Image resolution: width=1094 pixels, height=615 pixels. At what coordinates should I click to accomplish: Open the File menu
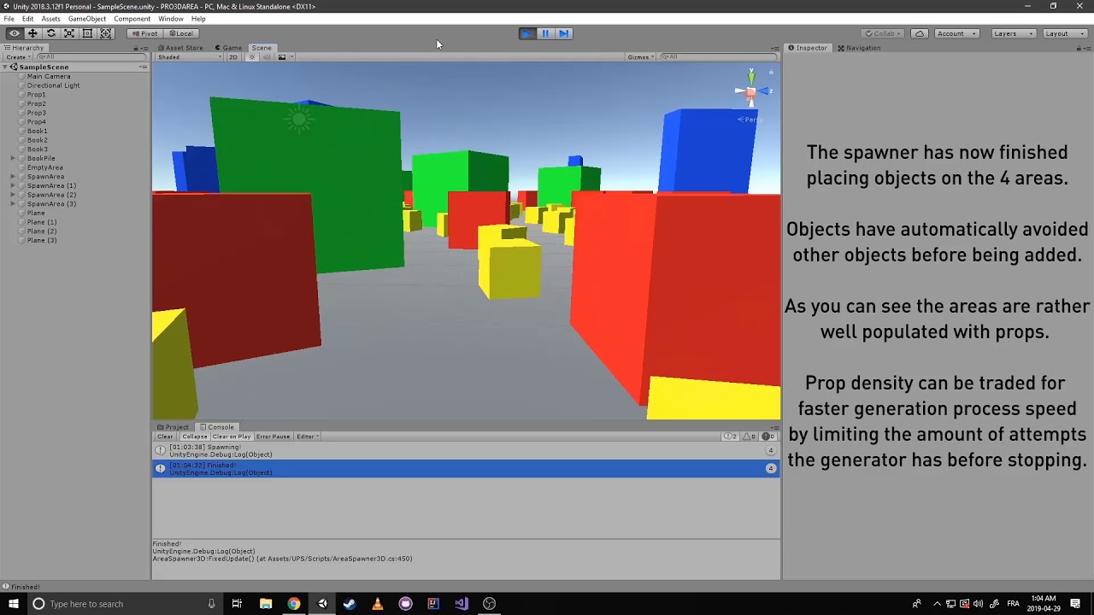click(9, 19)
